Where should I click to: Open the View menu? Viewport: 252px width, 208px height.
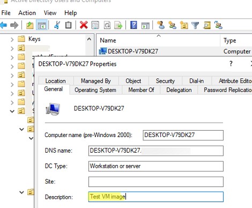pos(50,13)
